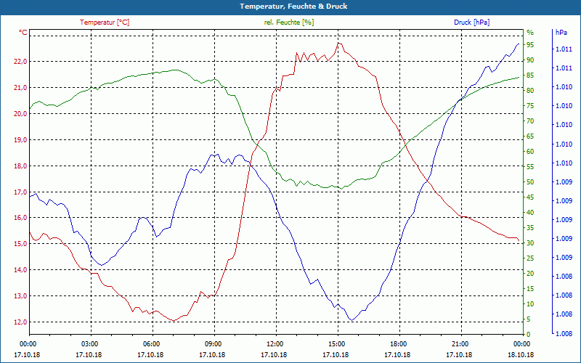Click the '13,0' temperature axis tick

click(20, 296)
